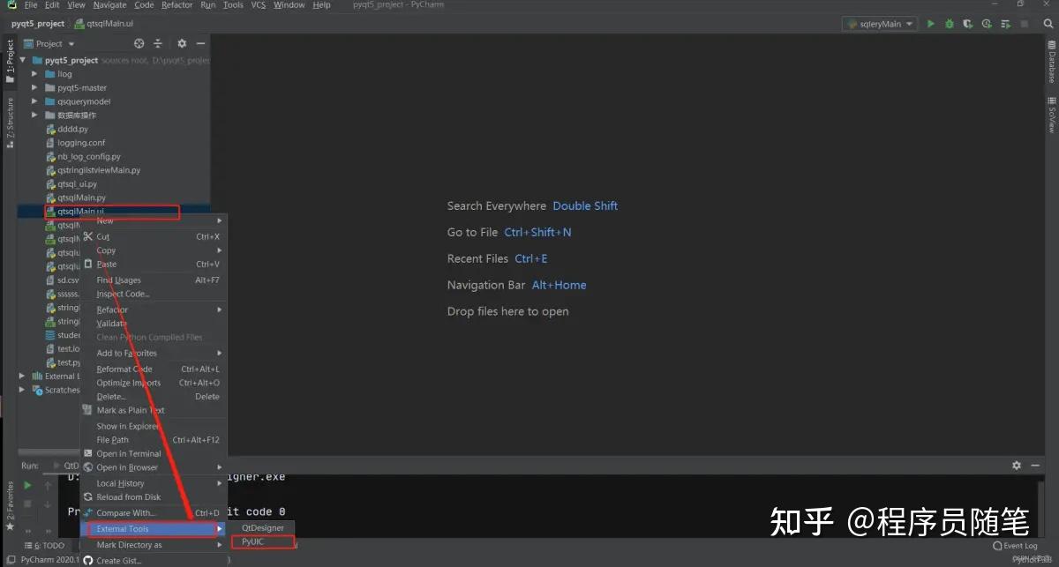Open the Navigate menu
Viewport: 1059px width, 567px height.
110,5
